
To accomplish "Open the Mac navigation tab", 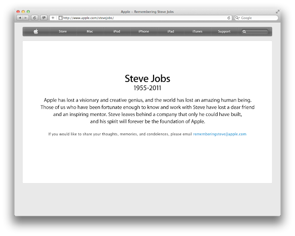I will [x=90, y=31].
